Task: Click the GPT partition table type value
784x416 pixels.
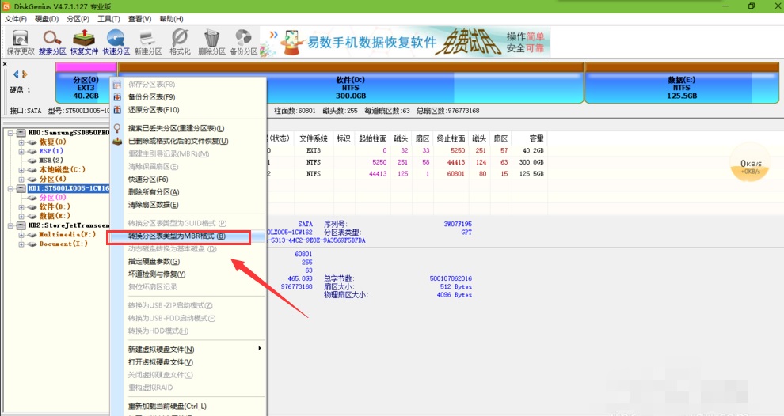Action: point(466,233)
